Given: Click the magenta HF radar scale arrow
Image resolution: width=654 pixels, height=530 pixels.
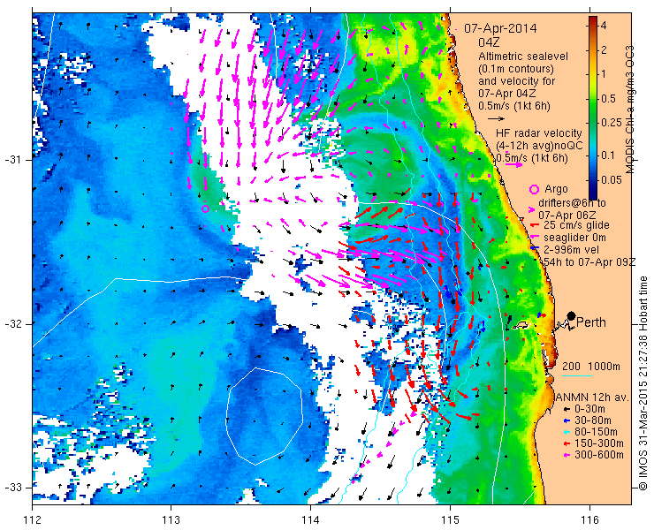Looking at the screenshot, I should 513,164.
